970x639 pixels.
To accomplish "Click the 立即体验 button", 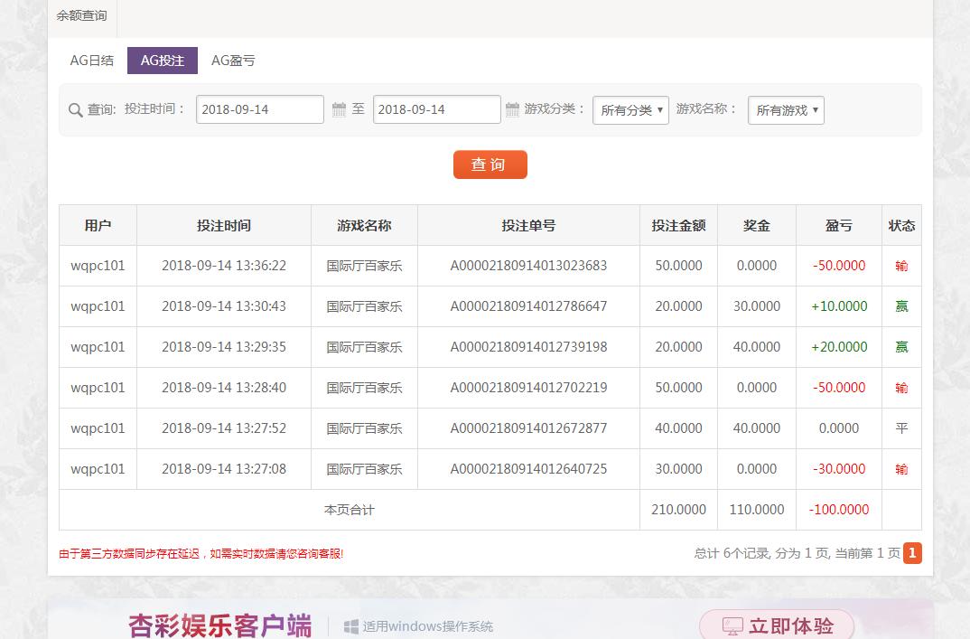I will click(777, 625).
